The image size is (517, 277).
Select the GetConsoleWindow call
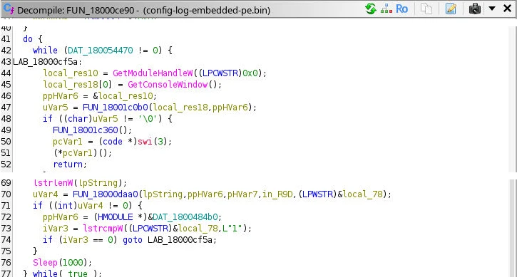click(168, 85)
